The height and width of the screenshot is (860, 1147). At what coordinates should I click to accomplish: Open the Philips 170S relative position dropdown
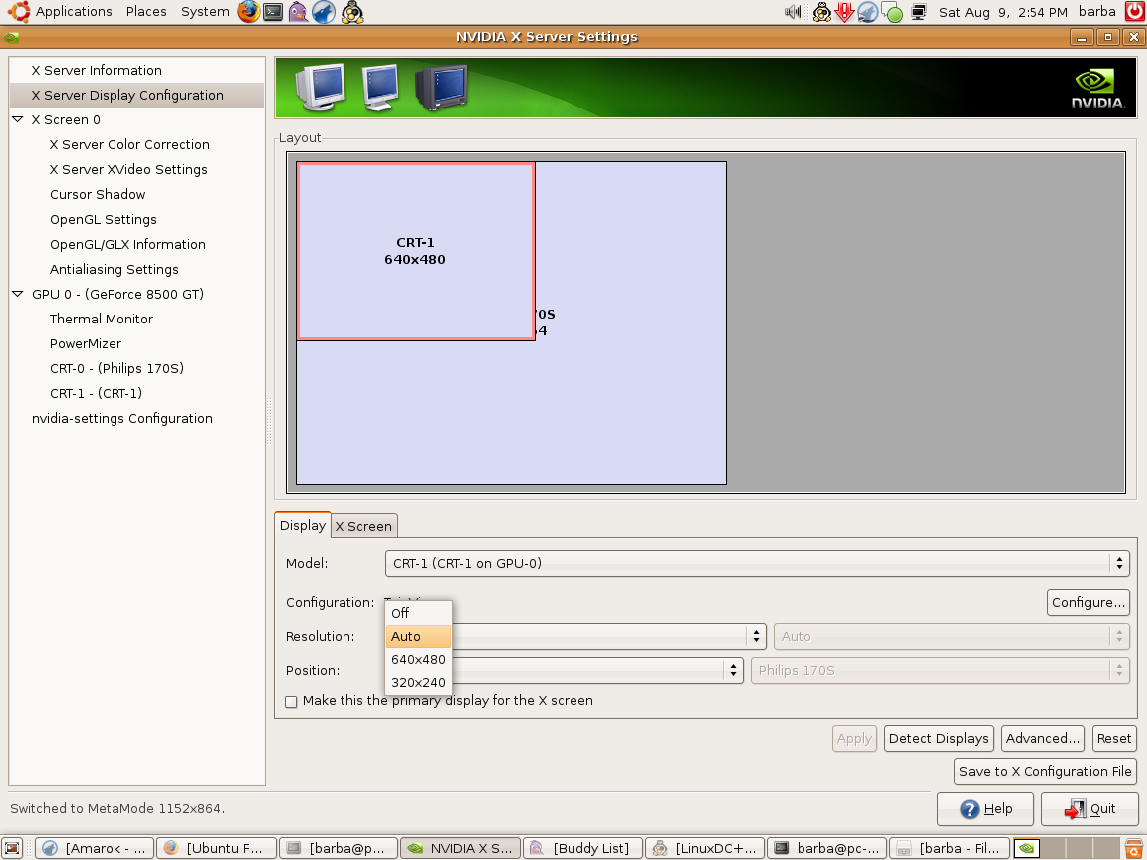pyautogui.click(x=940, y=670)
